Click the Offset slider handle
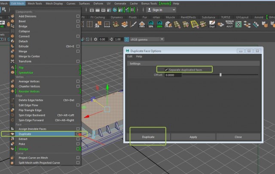Image resolution: width=275 pixels, height=174 pixels. [220, 75]
